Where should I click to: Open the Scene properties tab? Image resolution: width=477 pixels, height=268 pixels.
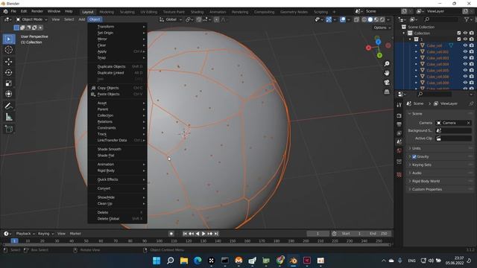[399, 142]
